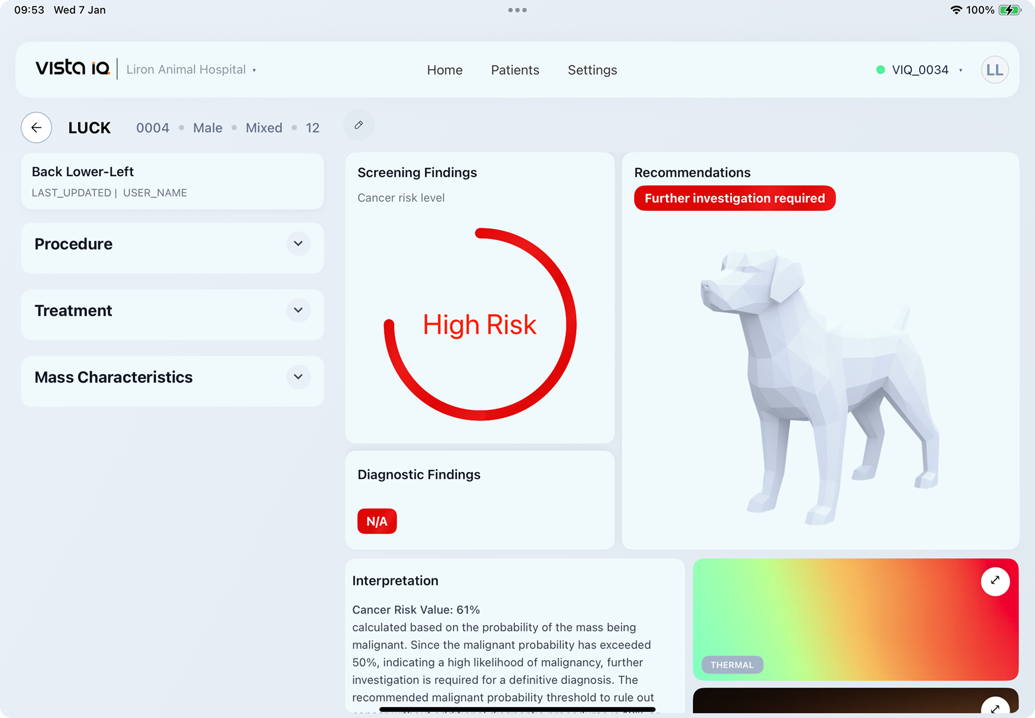Go to the Home tab
Screen dimensions: 1035x718
[x=445, y=70]
